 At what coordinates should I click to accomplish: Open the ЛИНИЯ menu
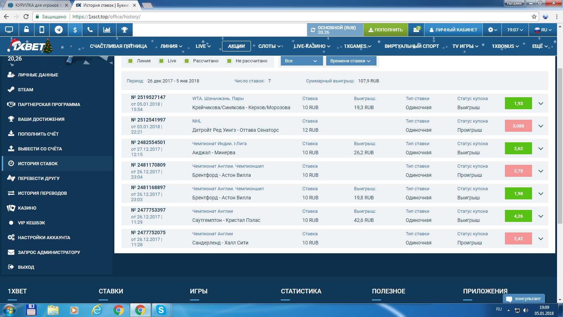pyautogui.click(x=171, y=46)
